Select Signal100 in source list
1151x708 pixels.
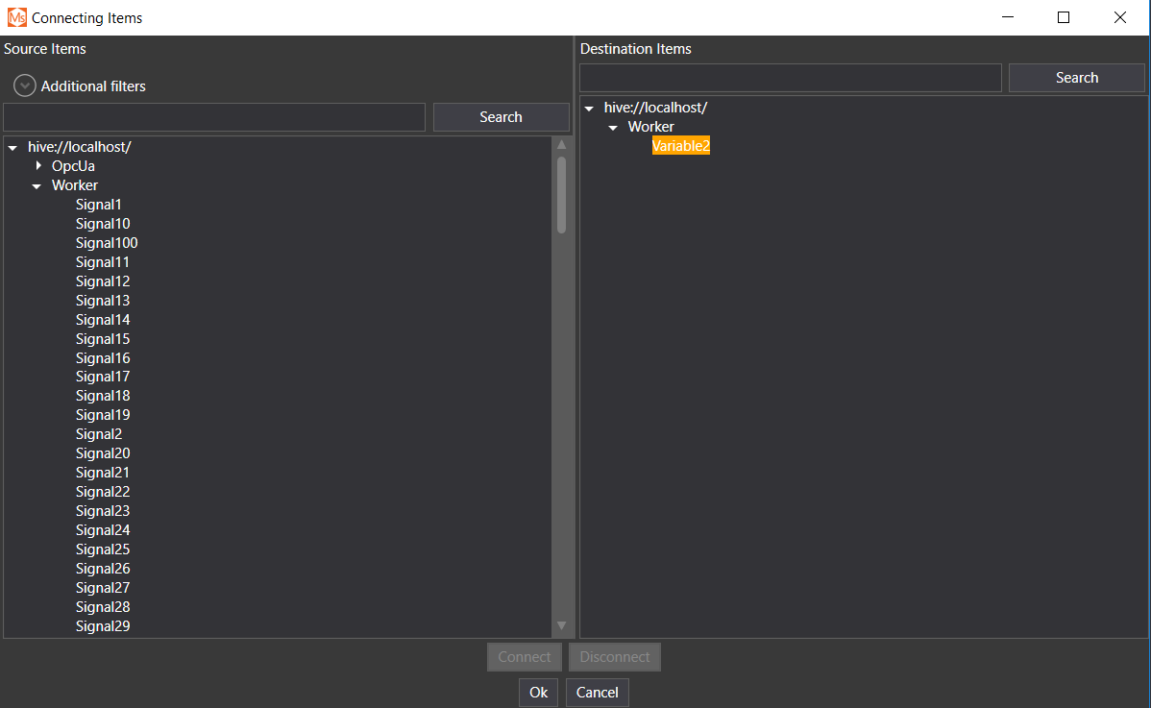click(x=107, y=243)
